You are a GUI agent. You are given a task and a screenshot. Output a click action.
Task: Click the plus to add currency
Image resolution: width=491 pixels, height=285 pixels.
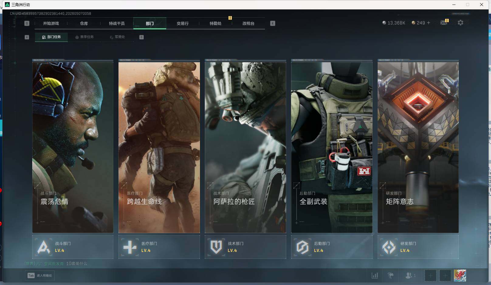coord(428,23)
